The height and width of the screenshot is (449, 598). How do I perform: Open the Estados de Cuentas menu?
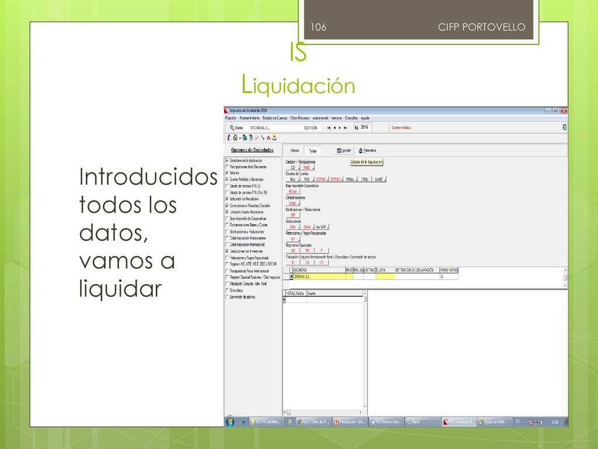pyautogui.click(x=275, y=118)
